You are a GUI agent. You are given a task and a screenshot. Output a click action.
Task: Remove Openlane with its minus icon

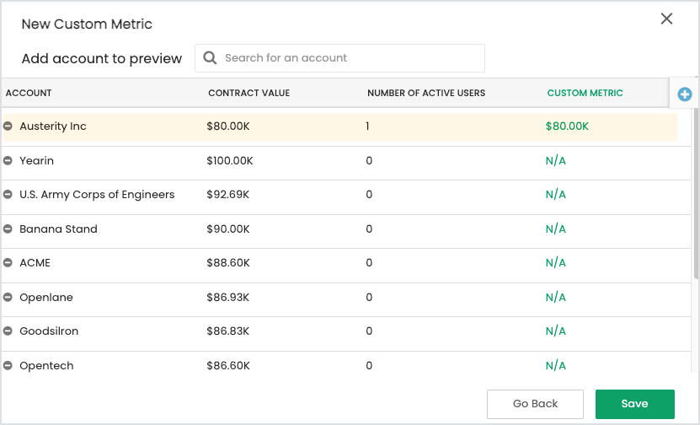(8, 297)
